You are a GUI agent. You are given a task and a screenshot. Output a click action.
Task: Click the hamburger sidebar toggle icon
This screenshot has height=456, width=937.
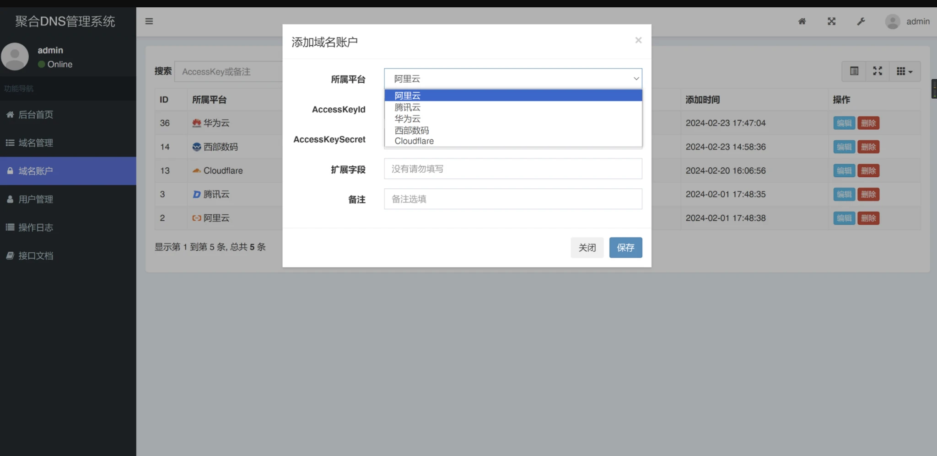coord(149,21)
